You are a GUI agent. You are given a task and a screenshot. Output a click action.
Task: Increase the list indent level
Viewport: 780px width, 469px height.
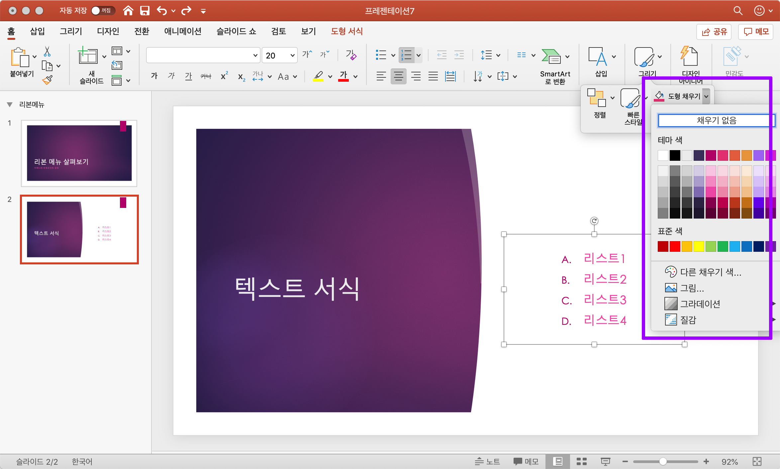pyautogui.click(x=459, y=55)
